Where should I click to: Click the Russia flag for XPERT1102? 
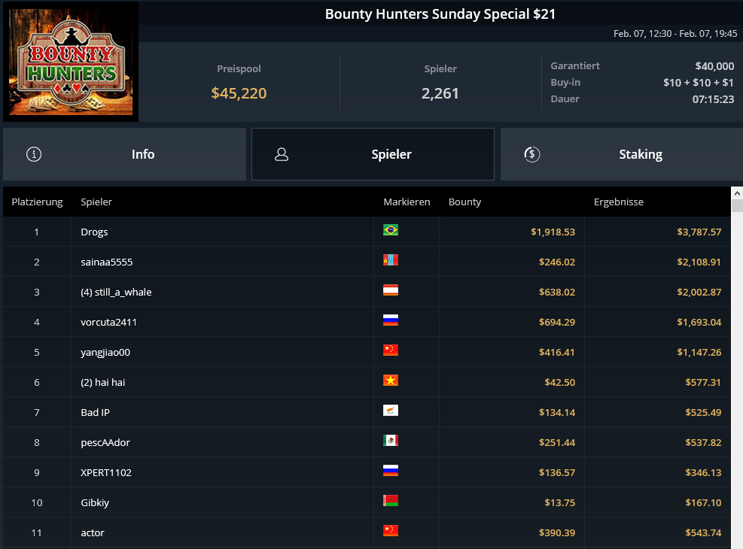(391, 471)
